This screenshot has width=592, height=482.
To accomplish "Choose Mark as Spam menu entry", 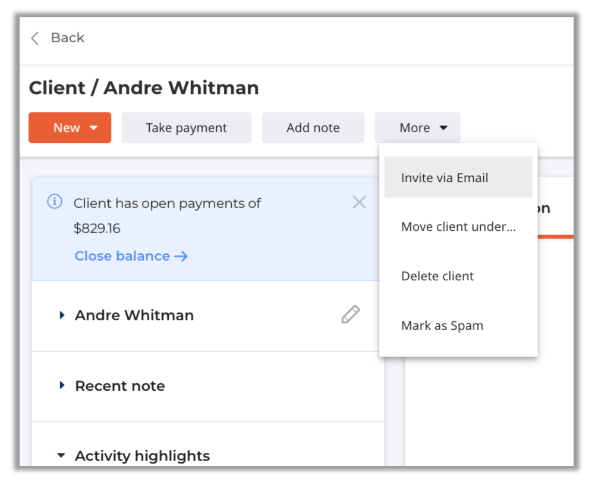I will (442, 325).
